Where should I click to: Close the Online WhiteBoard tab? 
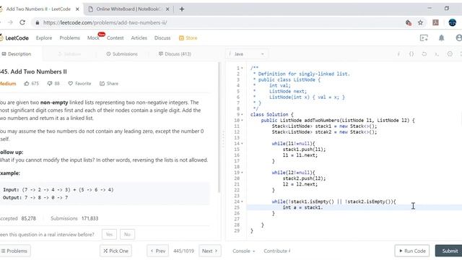click(x=167, y=9)
